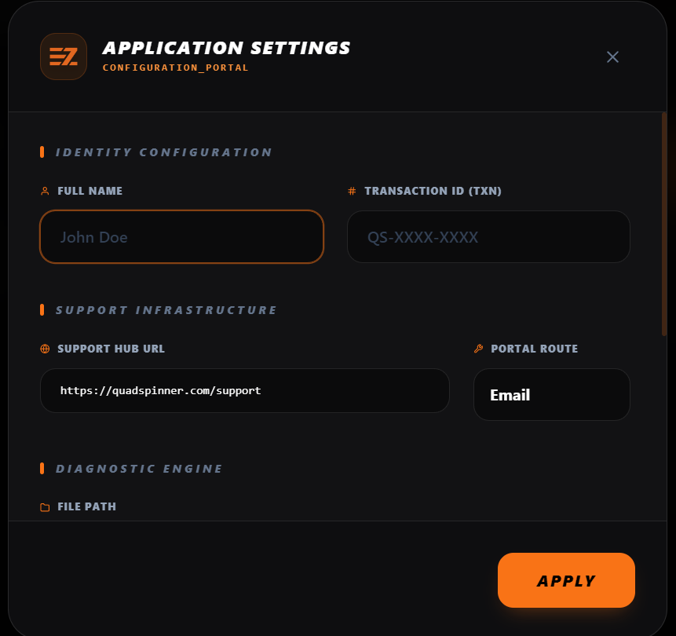This screenshot has width=676, height=636.
Task: Click the CONFIGURATION_PORTAL subtitle text
Action: pyautogui.click(x=175, y=68)
